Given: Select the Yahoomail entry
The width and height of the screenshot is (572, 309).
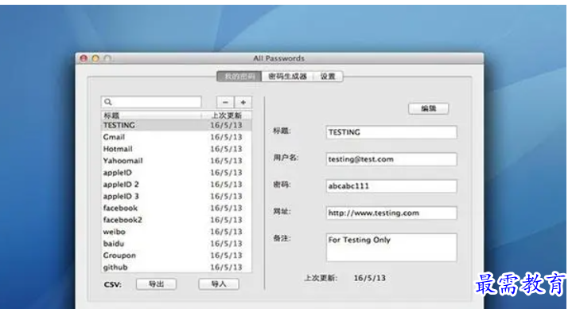Looking at the screenshot, I should pos(176,161).
